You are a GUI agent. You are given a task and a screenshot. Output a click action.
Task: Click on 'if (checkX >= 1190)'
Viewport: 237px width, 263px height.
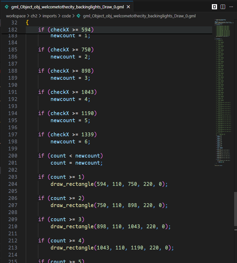(x=67, y=113)
